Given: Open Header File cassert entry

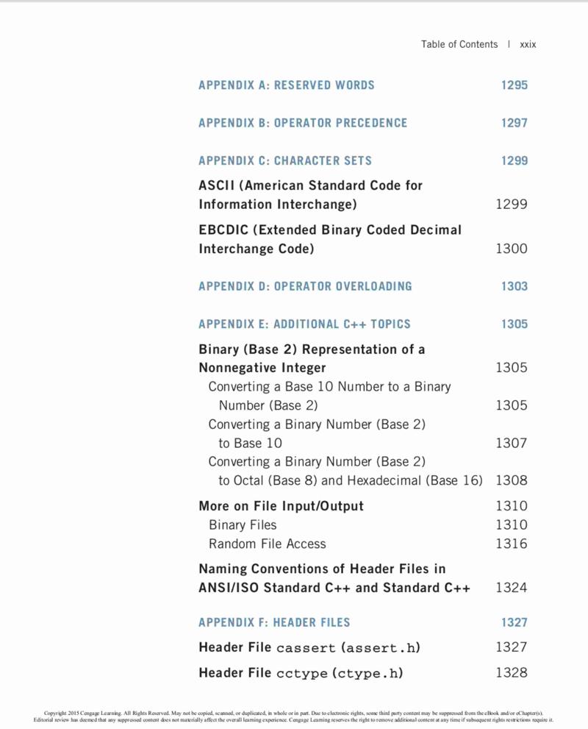Looking at the screenshot, I should pyautogui.click(x=309, y=647).
